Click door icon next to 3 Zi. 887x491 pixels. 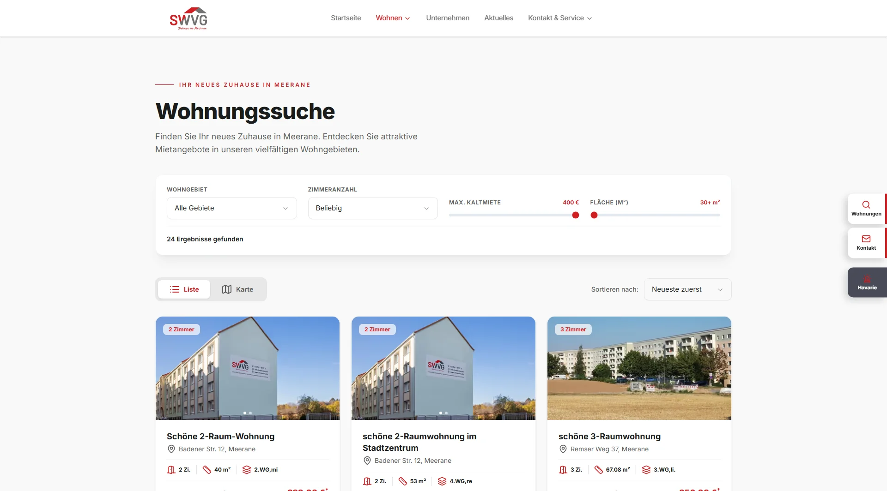click(563, 470)
